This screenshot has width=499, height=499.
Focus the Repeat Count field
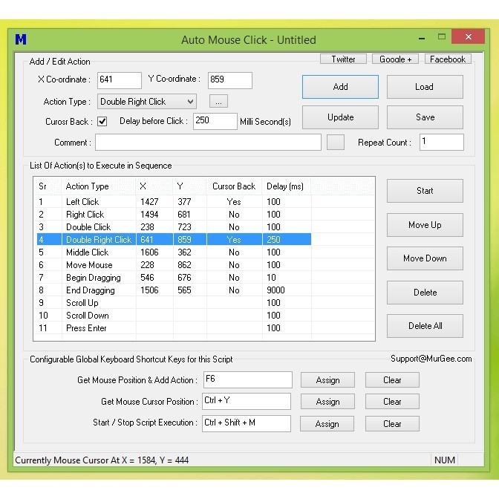pos(441,142)
